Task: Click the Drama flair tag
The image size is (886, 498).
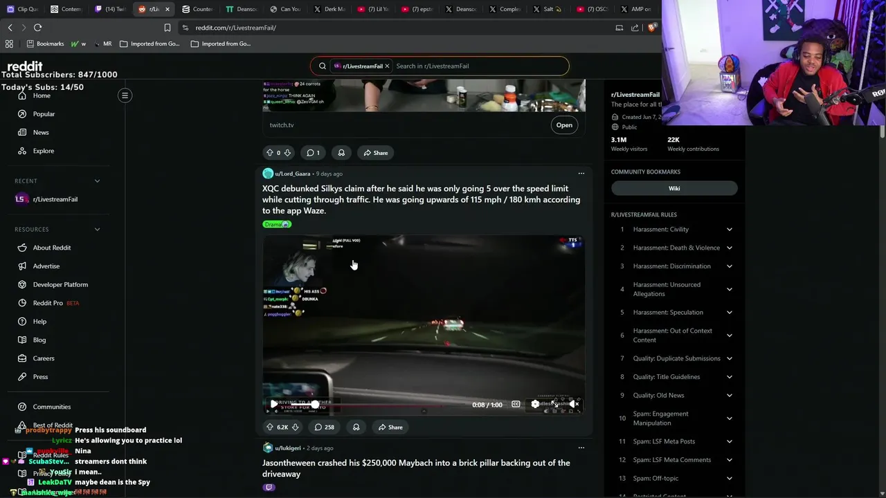Action: pyautogui.click(x=277, y=224)
